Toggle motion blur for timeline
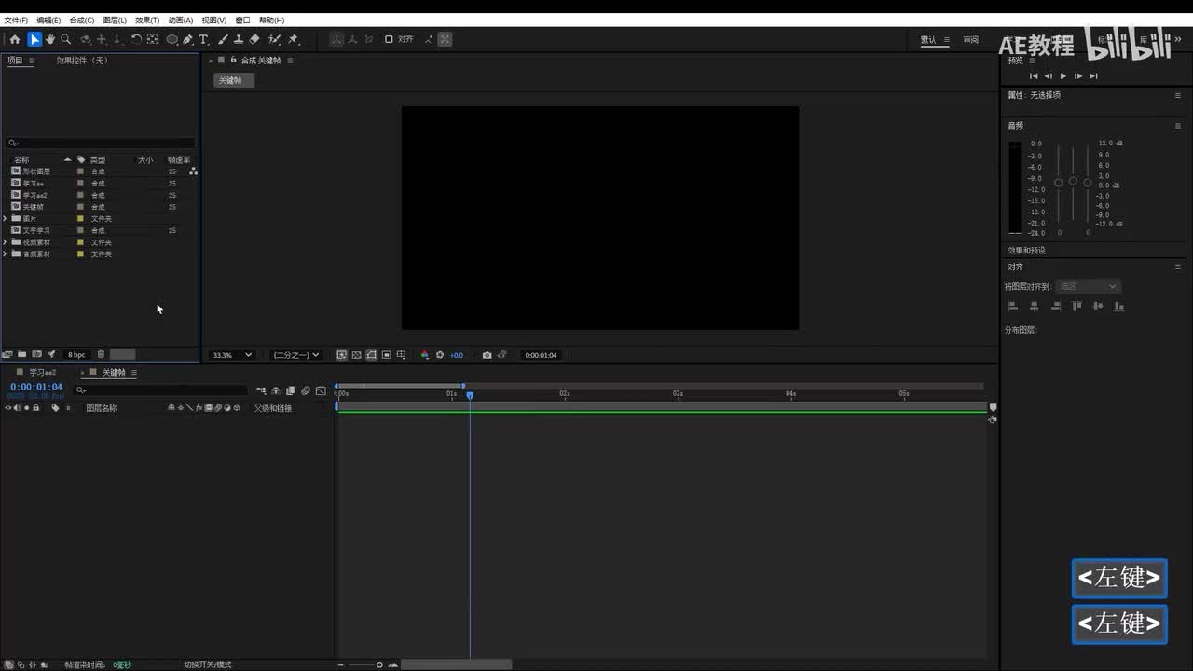The width and height of the screenshot is (1193, 671). (306, 390)
